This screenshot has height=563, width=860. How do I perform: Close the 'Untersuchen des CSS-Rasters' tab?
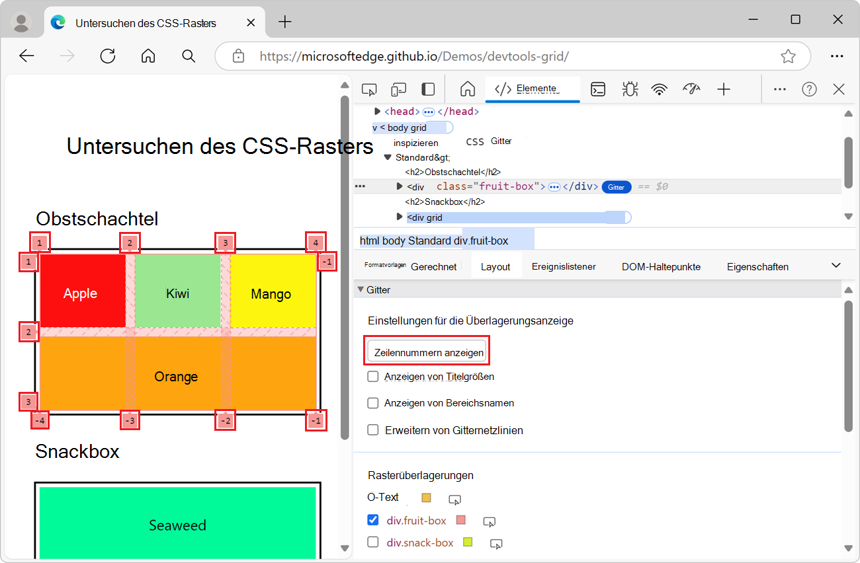(x=251, y=22)
